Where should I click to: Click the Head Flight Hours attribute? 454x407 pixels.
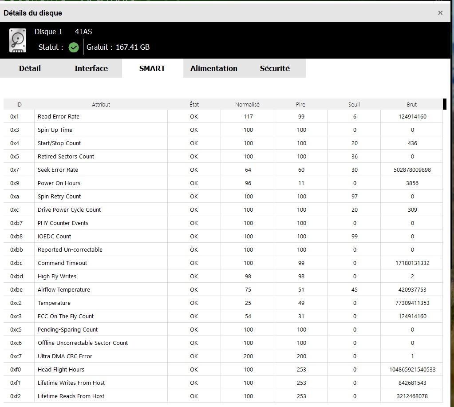61,369
